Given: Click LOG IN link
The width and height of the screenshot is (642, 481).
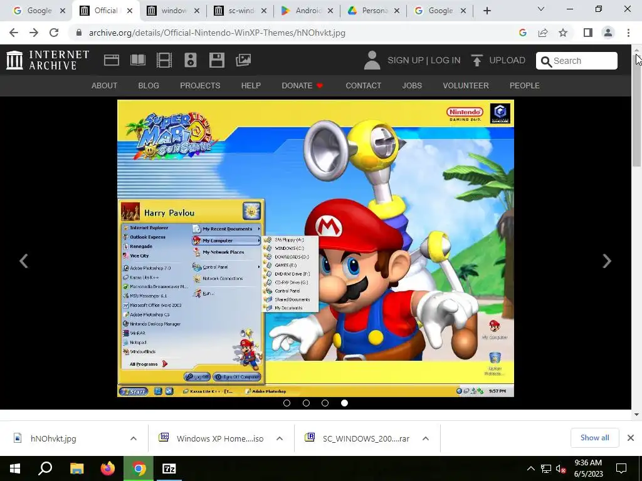Looking at the screenshot, I should click(446, 60).
